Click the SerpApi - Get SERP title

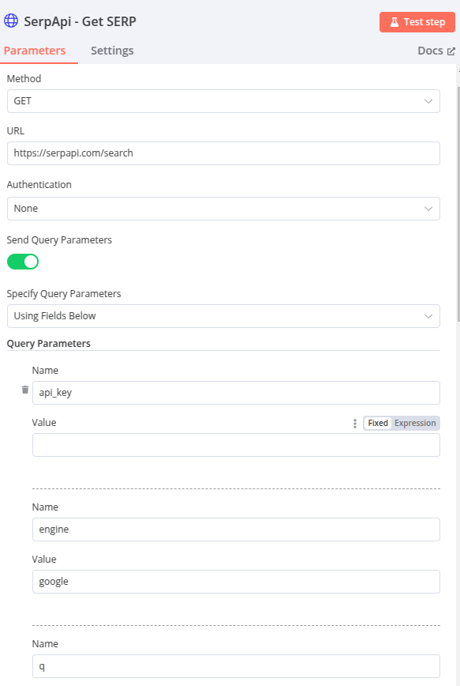pyautogui.click(x=80, y=21)
